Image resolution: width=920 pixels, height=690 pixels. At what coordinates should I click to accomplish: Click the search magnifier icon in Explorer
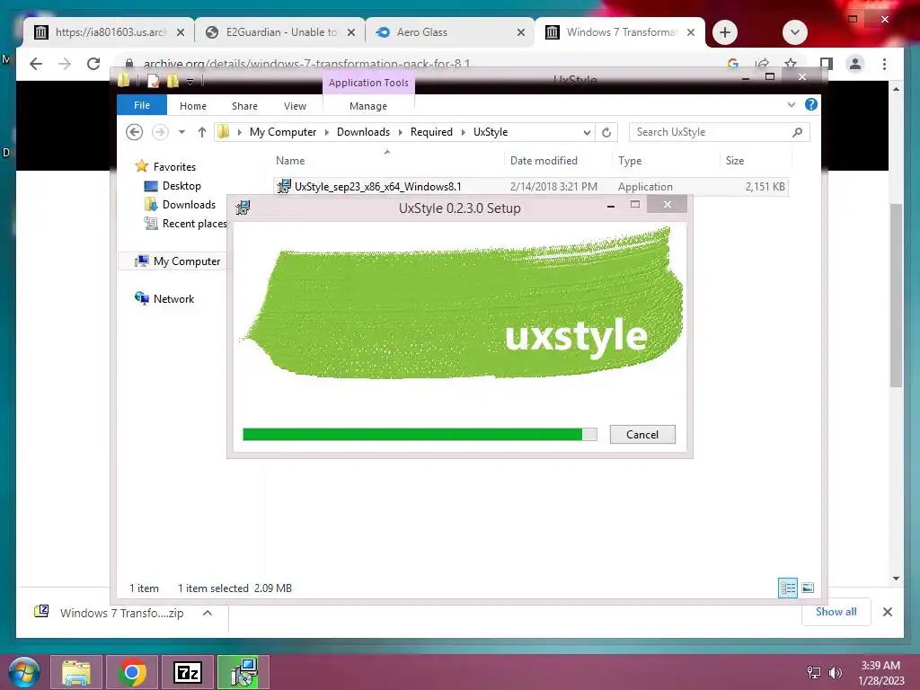(797, 132)
